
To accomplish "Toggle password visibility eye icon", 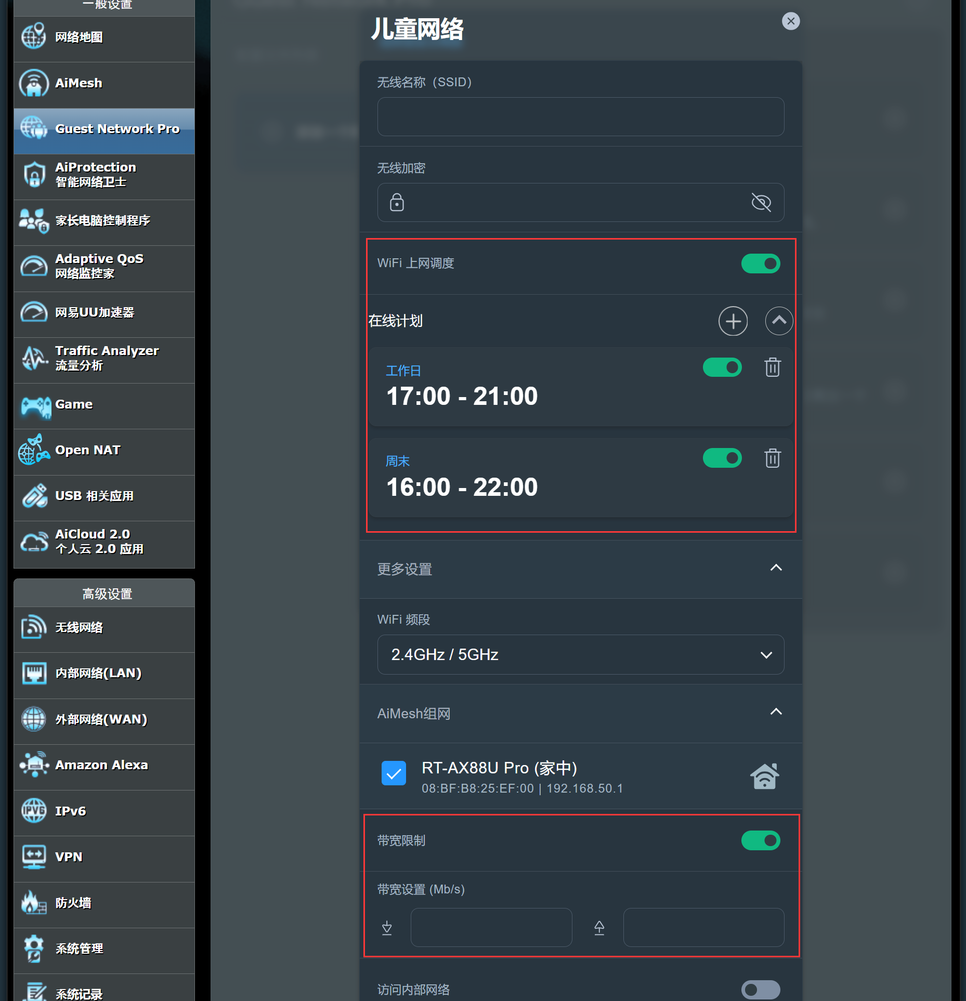I will pos(761,202).
